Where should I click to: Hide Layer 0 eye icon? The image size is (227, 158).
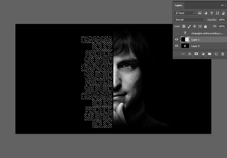click(x=177, y=46)
